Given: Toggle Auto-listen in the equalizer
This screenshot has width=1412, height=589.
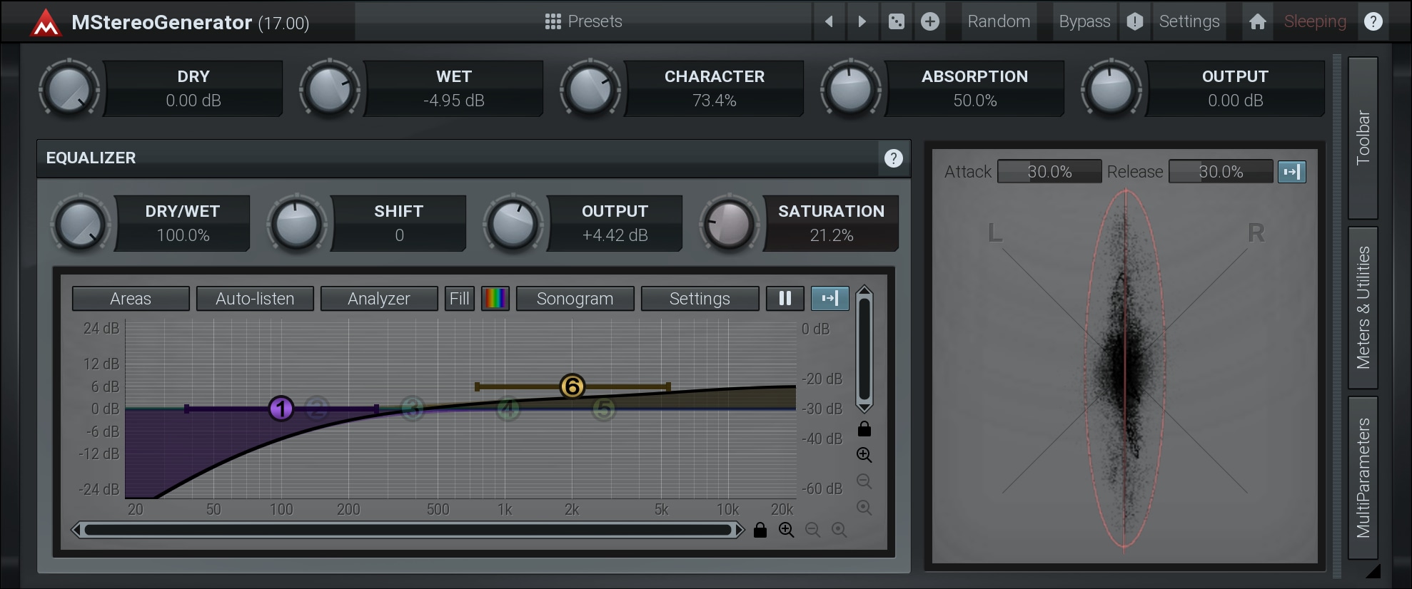Looking at the screenshot, I should [255, 299].
